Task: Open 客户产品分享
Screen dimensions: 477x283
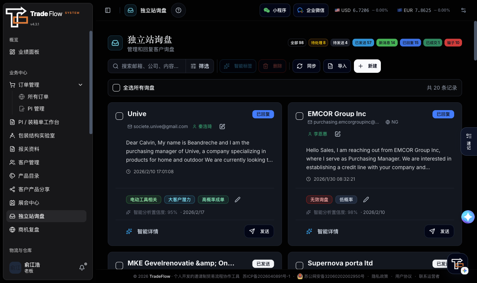Action: 46,189
